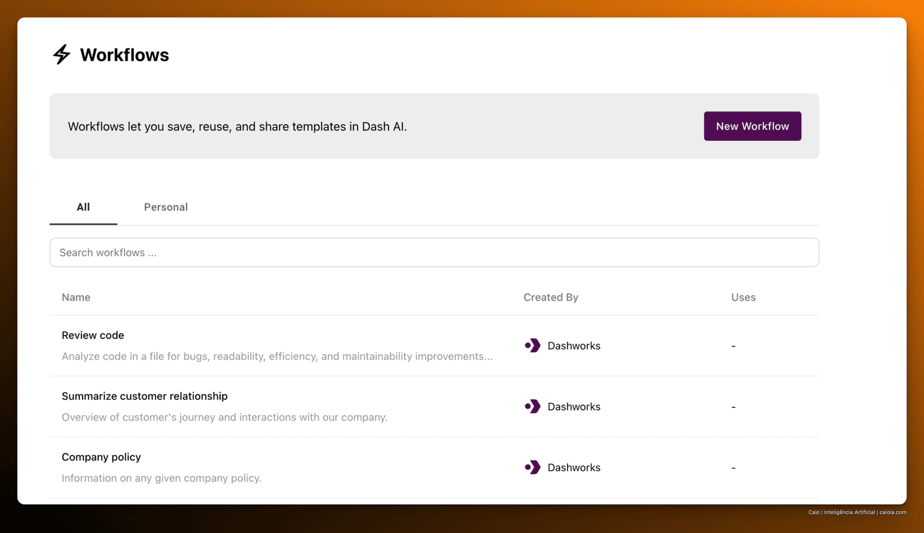Click the Created By column header
The width and height of the screenshot is (924, 533).
[x=551, y=297]
